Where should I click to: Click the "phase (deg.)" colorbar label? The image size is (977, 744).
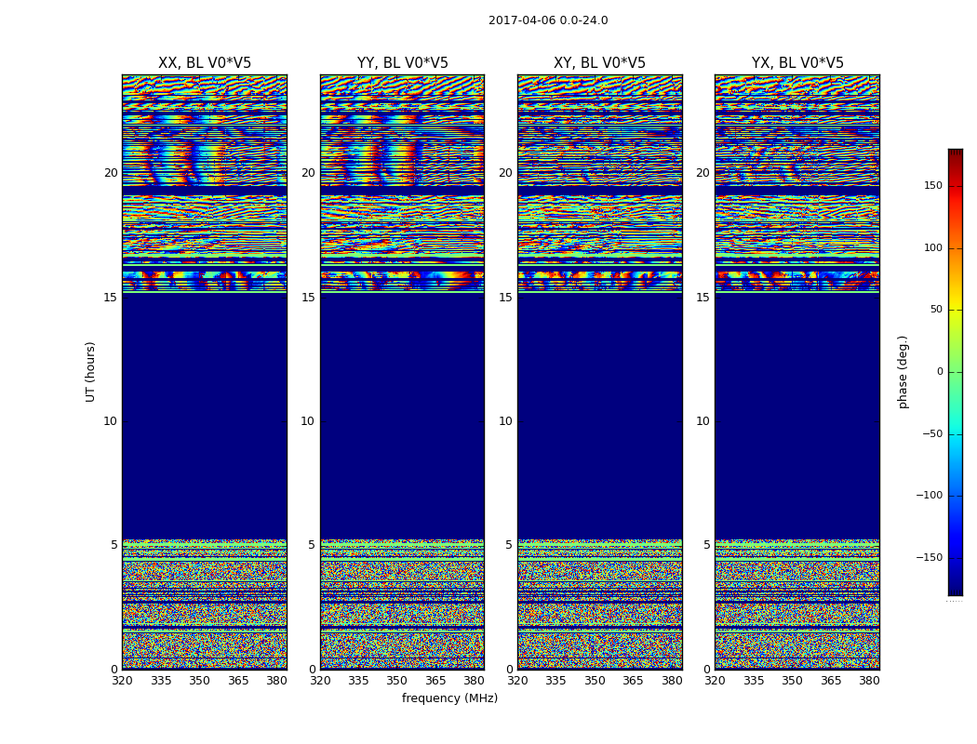click(x=903, y=372)
